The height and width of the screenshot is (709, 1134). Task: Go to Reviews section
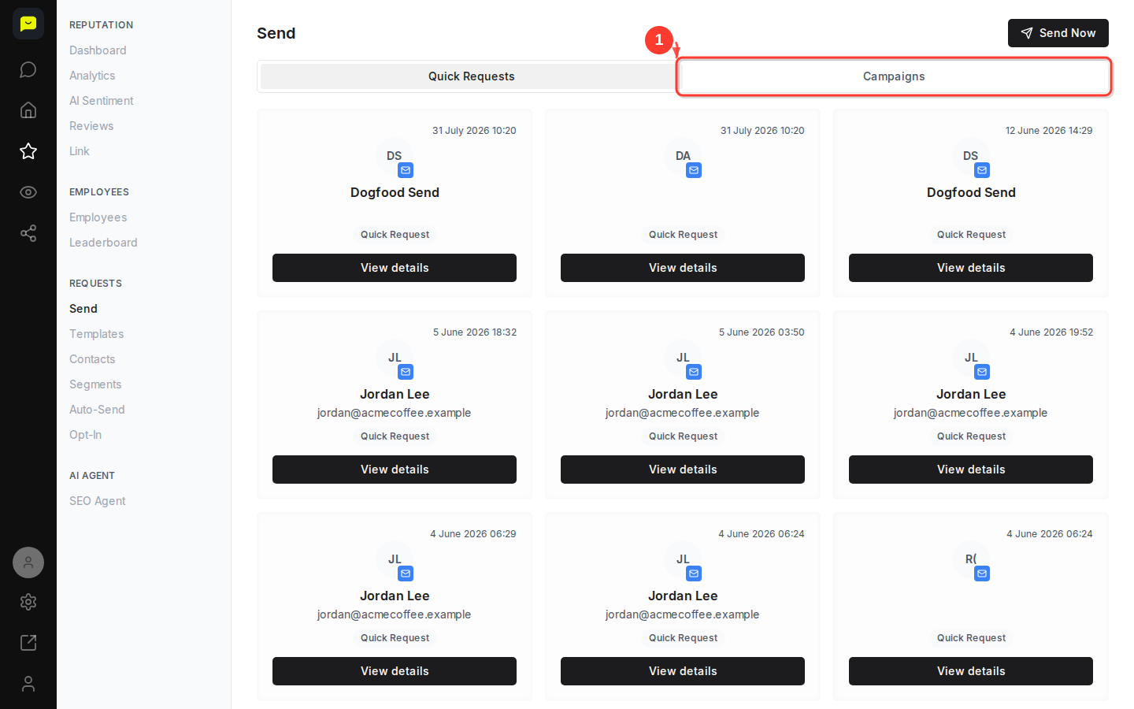tap(91, 126)
